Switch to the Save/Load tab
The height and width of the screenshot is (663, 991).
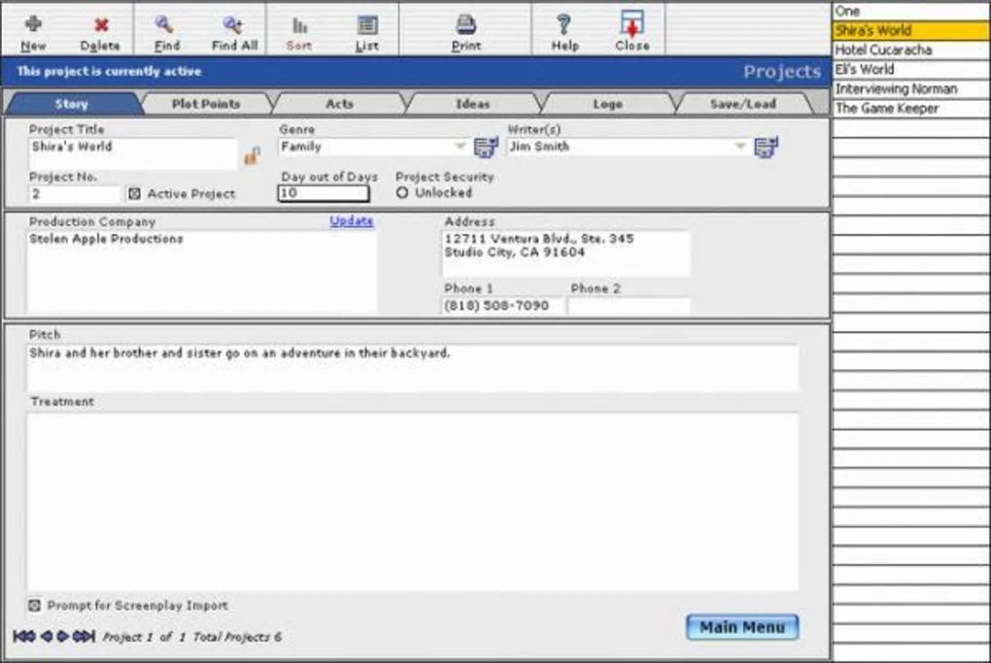(742, 104)
